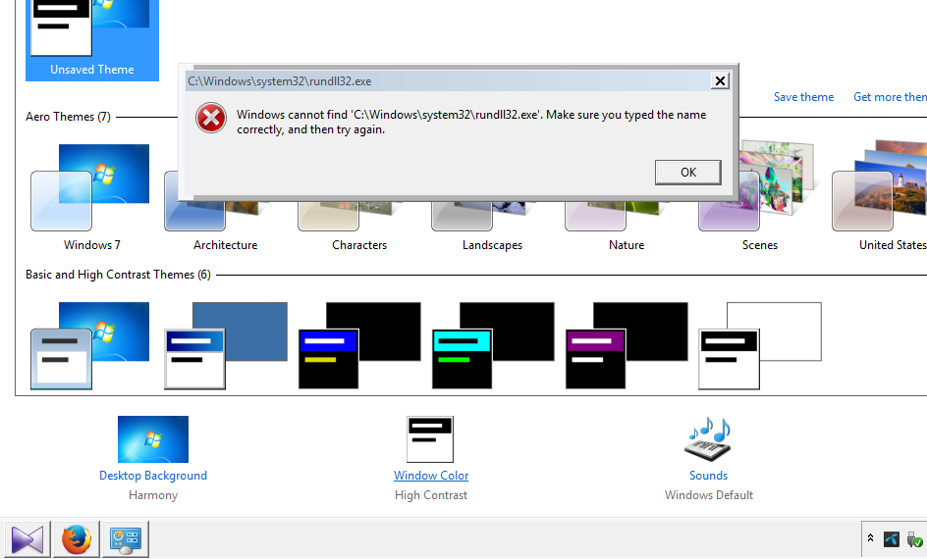Click the Window Color preview icon
This screenshot has width=927, height=559.
pos(430,439)
